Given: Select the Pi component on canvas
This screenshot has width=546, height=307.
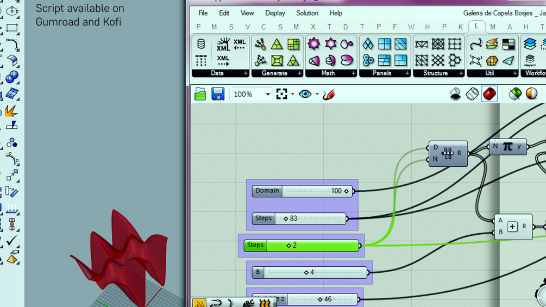Looking at the screenshot, I should pos(507,147).
